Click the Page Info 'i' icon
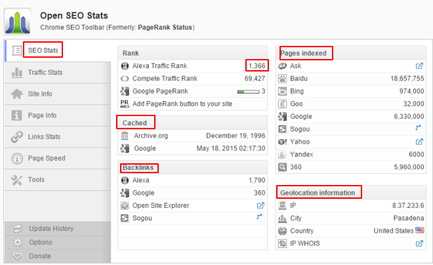 (16, 115)
